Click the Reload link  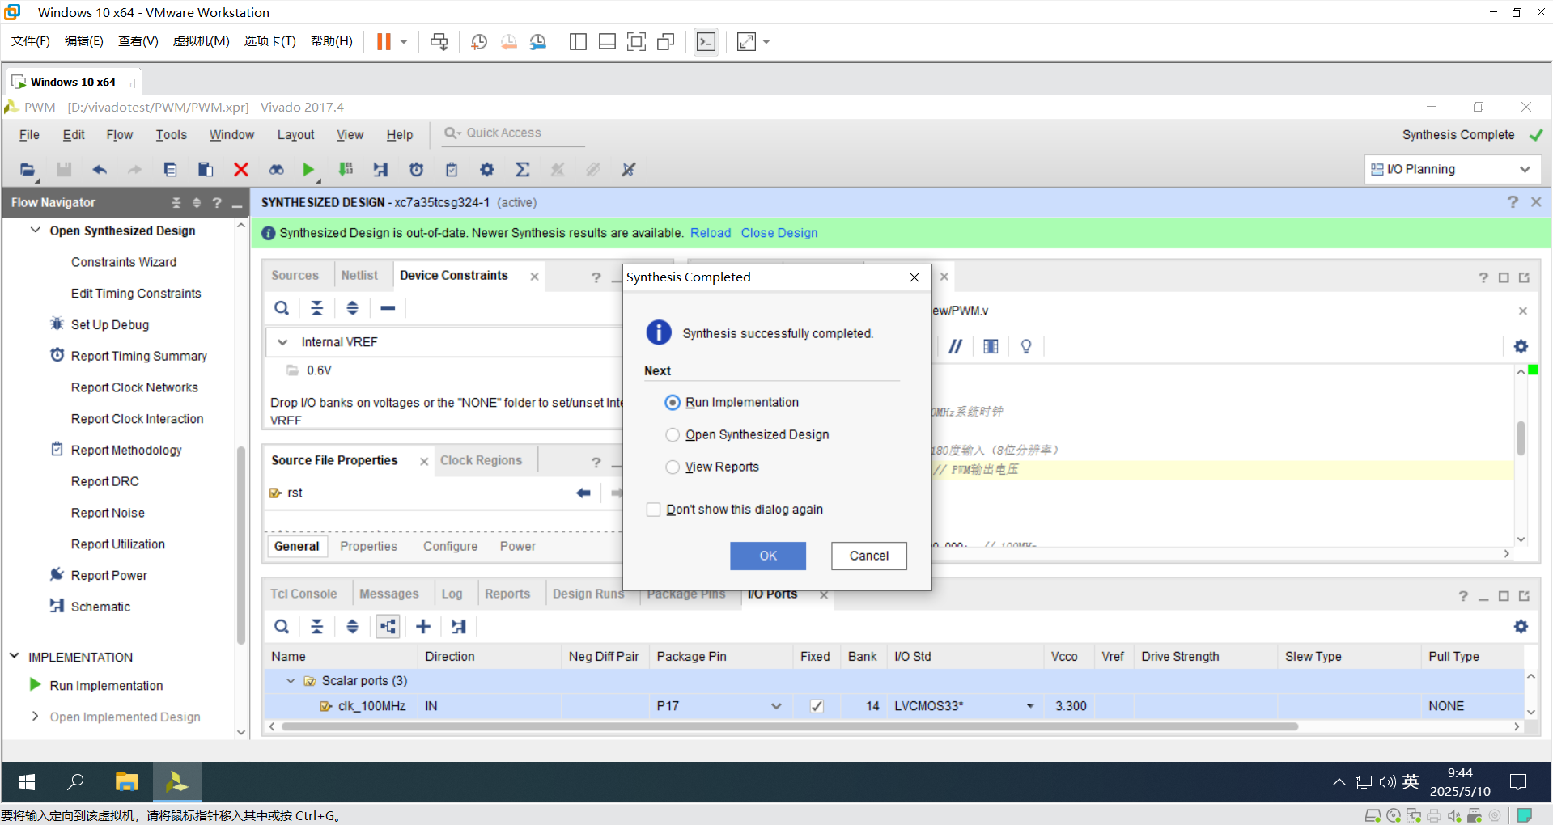pos(711,233)
